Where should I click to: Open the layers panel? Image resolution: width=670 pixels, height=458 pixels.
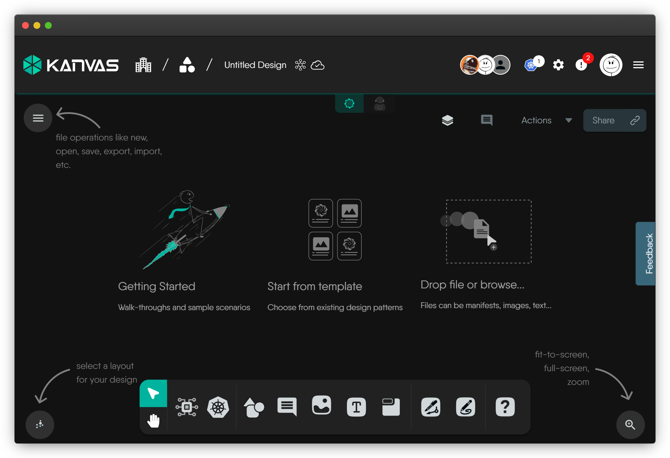[x=447, y=120]
